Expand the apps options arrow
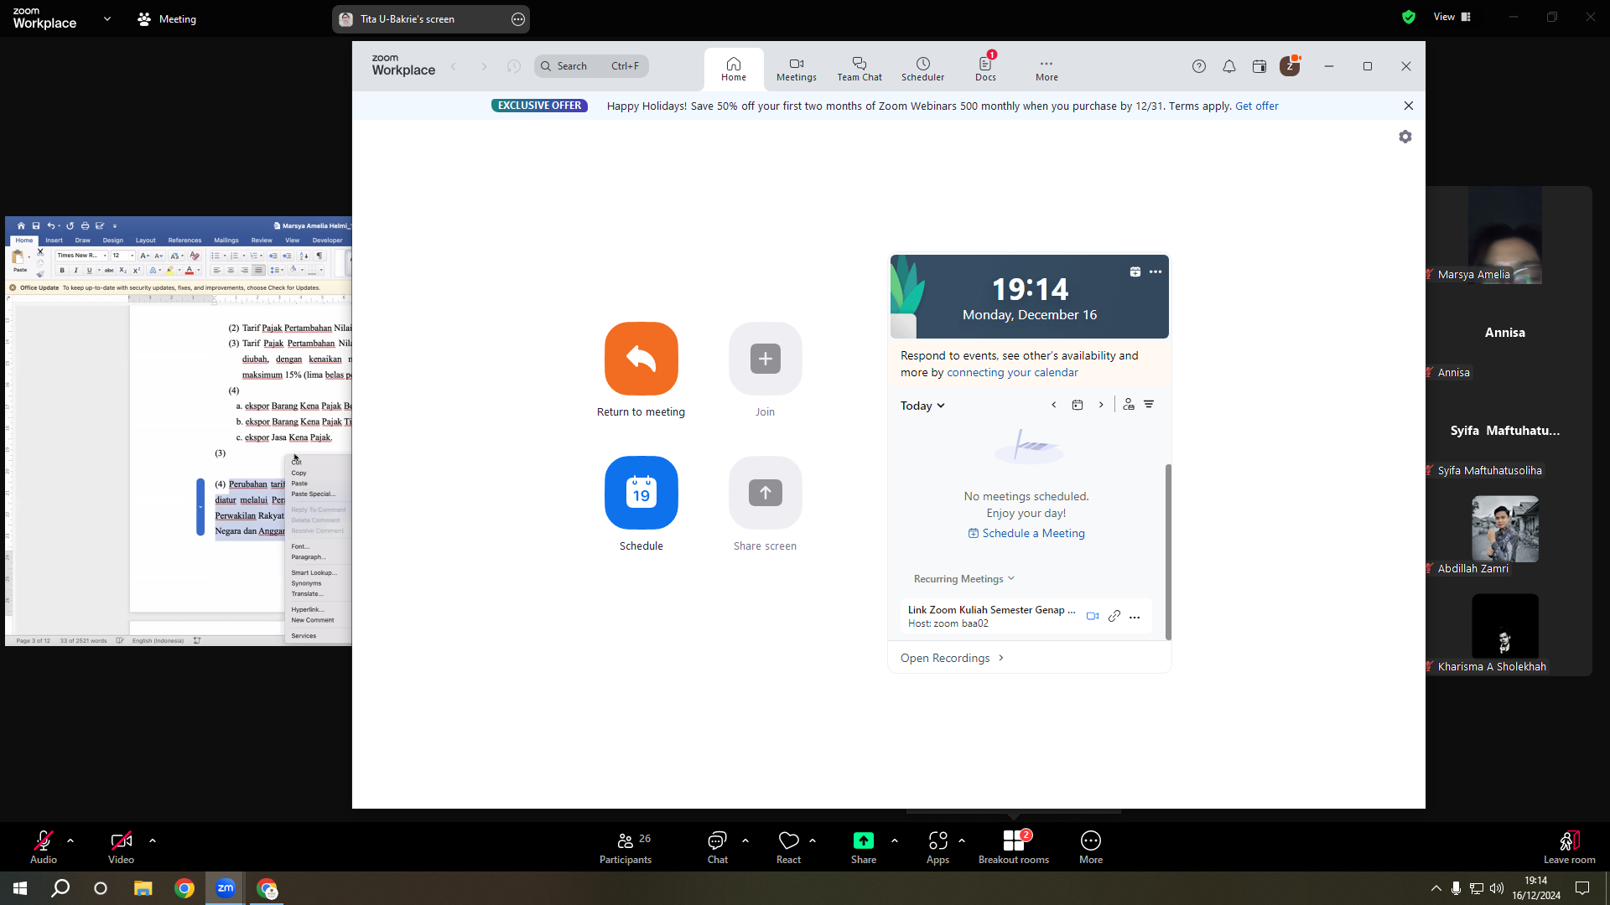1610x905 pixels. coord(962,840)
